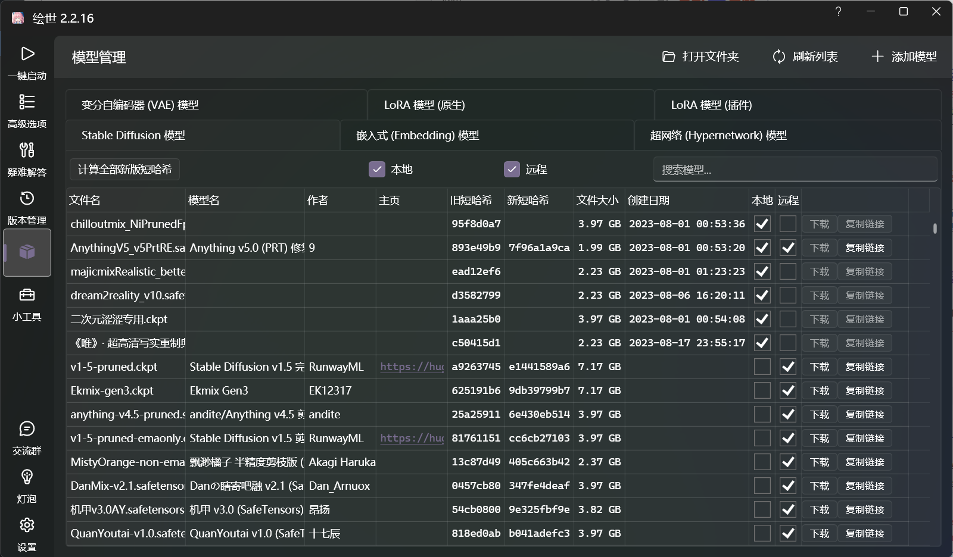This screenshot has width=953, height=557.
Task: Toggle local checkbox for 《唯》超高清写实 row
Action: pos(762,343)
